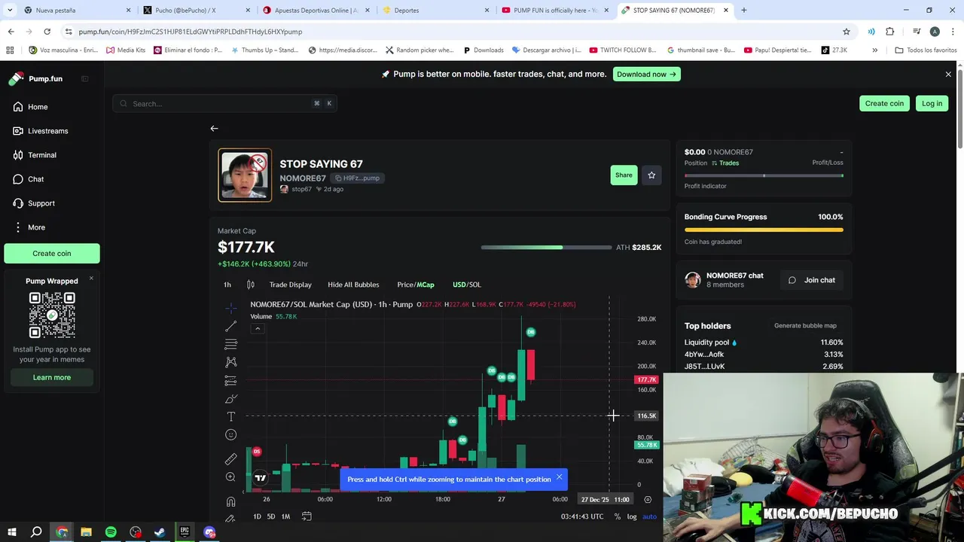Screen dimensions: 964x542
Task: Toggle the auto scale option
Action: point(649,516)
